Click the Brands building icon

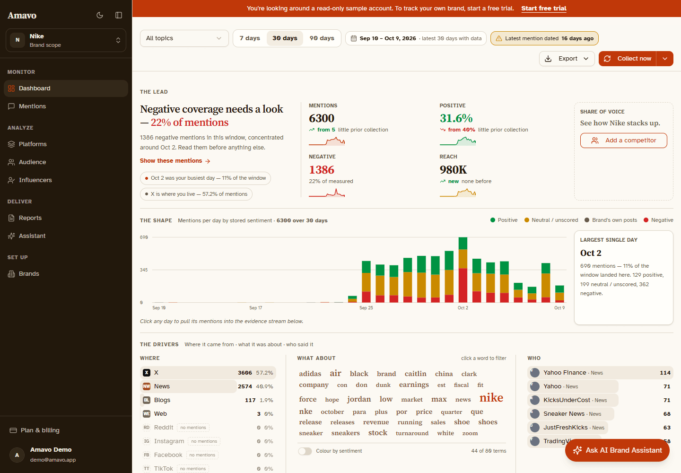pyautogui.click(x=11, y=274)
